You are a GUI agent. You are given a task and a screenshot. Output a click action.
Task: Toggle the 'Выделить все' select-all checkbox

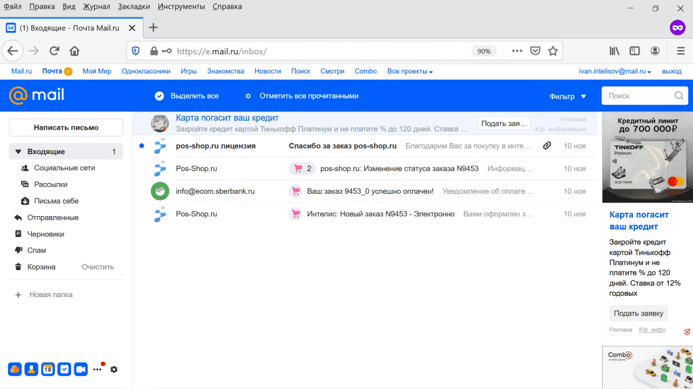tap(160, 96)
